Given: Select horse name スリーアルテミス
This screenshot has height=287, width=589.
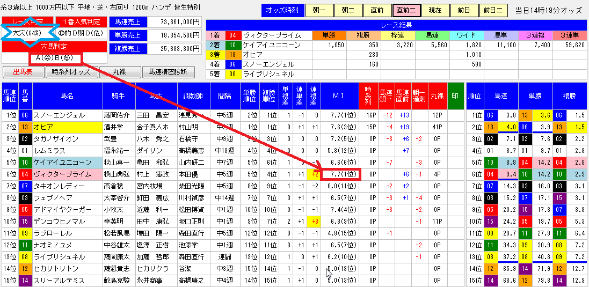Looking at the screenshot, I should coord(67,281).
